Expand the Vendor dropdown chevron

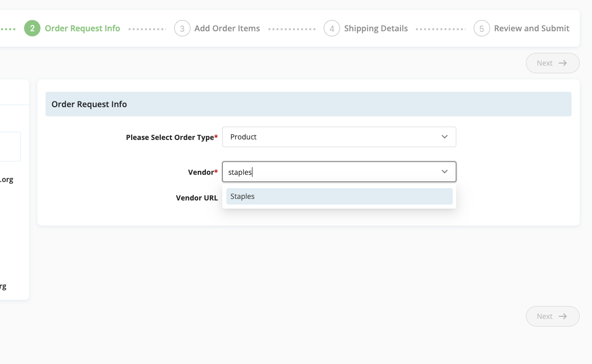pos(445,172)
